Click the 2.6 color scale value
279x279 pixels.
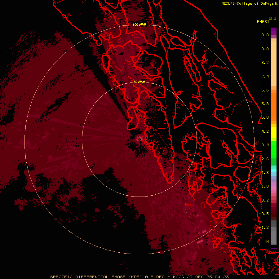coord(265,159)
